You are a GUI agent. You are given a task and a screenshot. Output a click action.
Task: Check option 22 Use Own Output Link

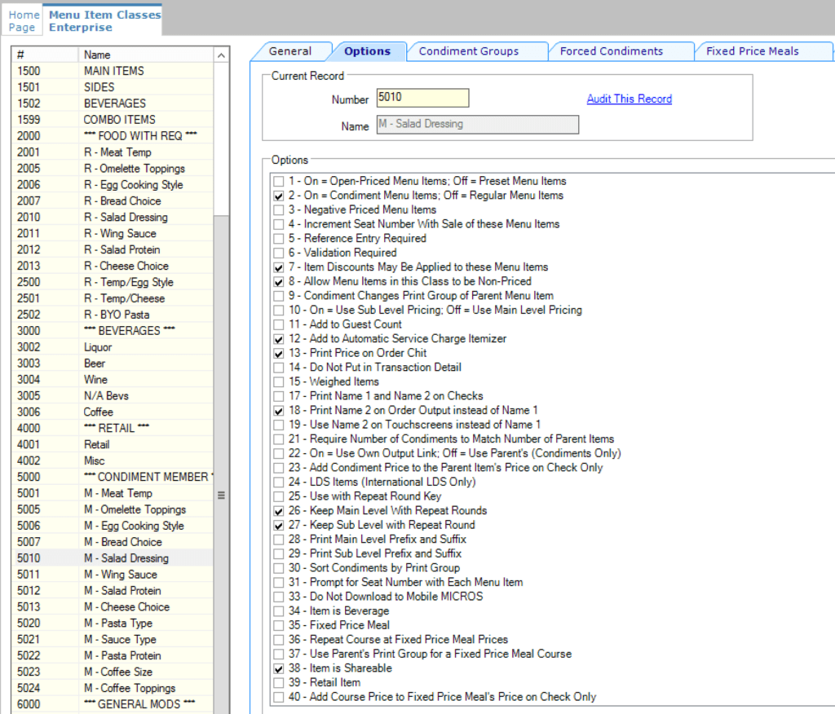point(279,454)
